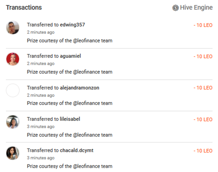Click the -10 LEO amount for lileisabel

tap(203, 119)
